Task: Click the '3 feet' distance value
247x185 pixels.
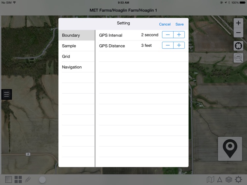Action: [x=146, y=45]
